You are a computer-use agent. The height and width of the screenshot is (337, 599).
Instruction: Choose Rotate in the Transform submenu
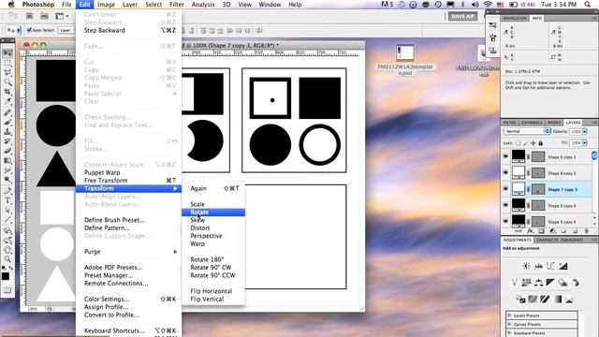[x=213, y=212]
